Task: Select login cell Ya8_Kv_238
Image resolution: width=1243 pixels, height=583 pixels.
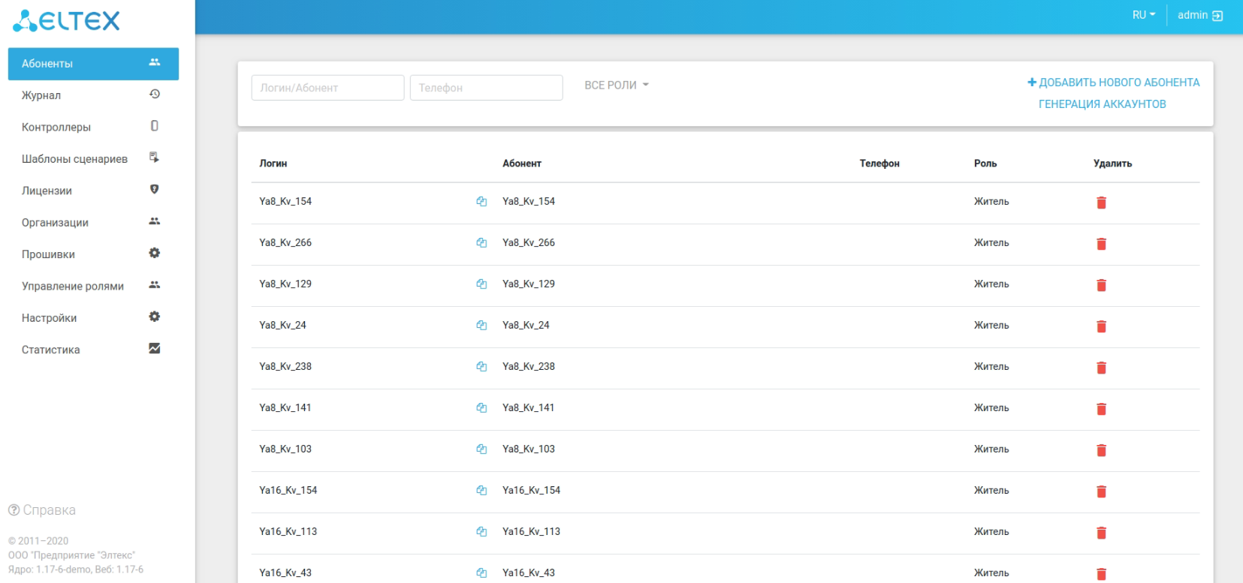Action: pos(285,366)
